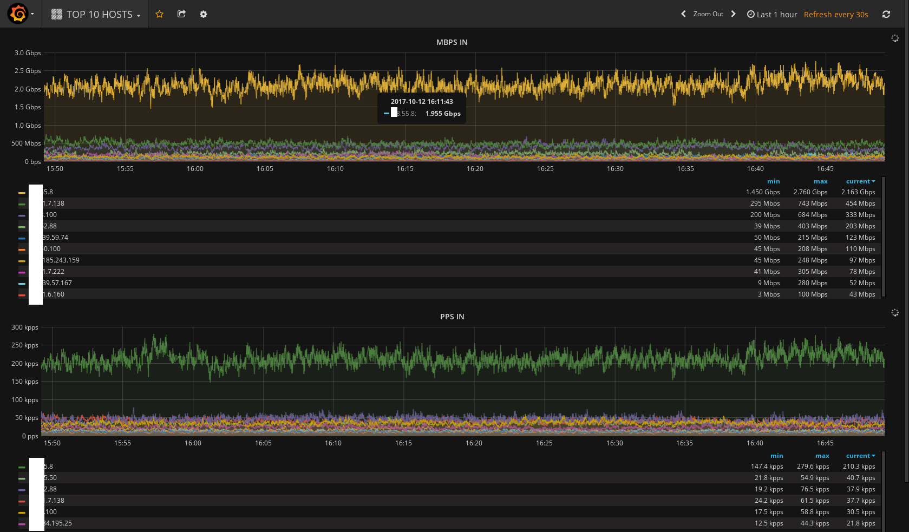909x532 pixels.
Task: Sort PPS IN legend by max column
Action: 822,456
